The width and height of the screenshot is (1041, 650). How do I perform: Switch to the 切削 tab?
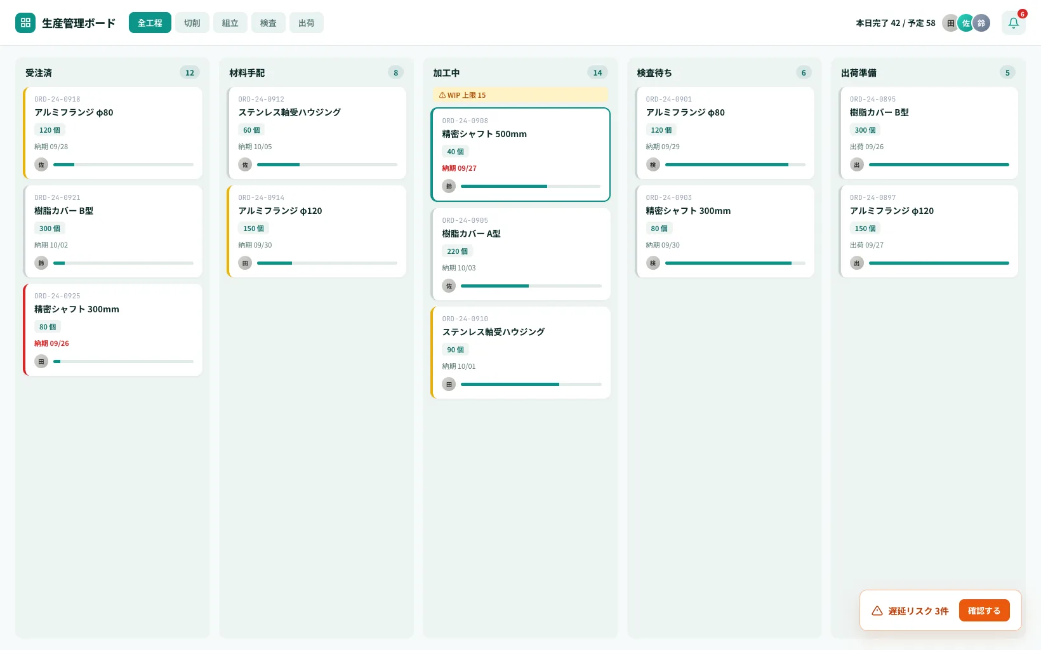(x=192, y=23)
